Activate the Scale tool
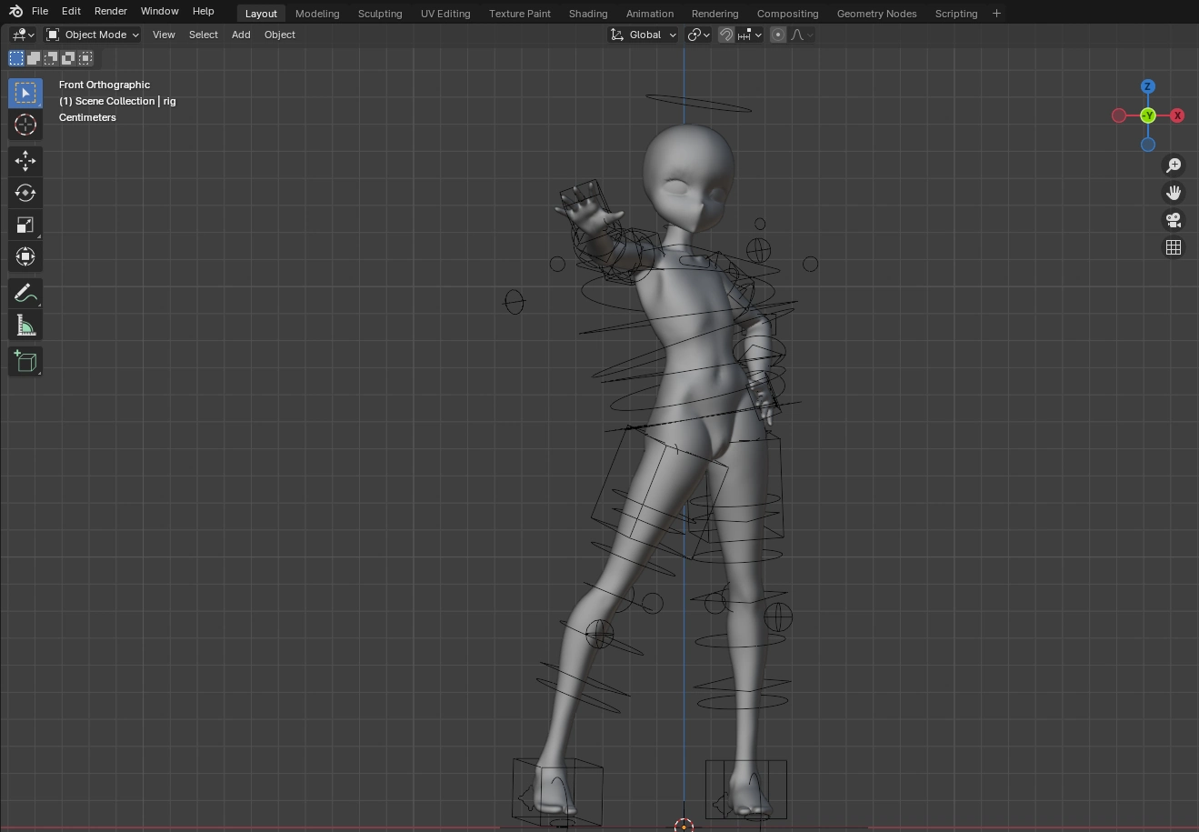Image resolution: width=1199 pixels, height=832 pixels. (25, 225)
